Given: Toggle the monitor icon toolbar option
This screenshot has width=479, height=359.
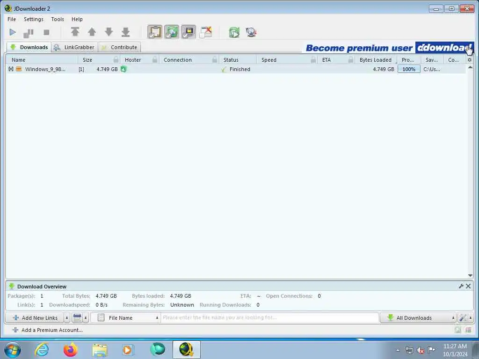Looking at the screenshot, I should [x=189, y=32].
